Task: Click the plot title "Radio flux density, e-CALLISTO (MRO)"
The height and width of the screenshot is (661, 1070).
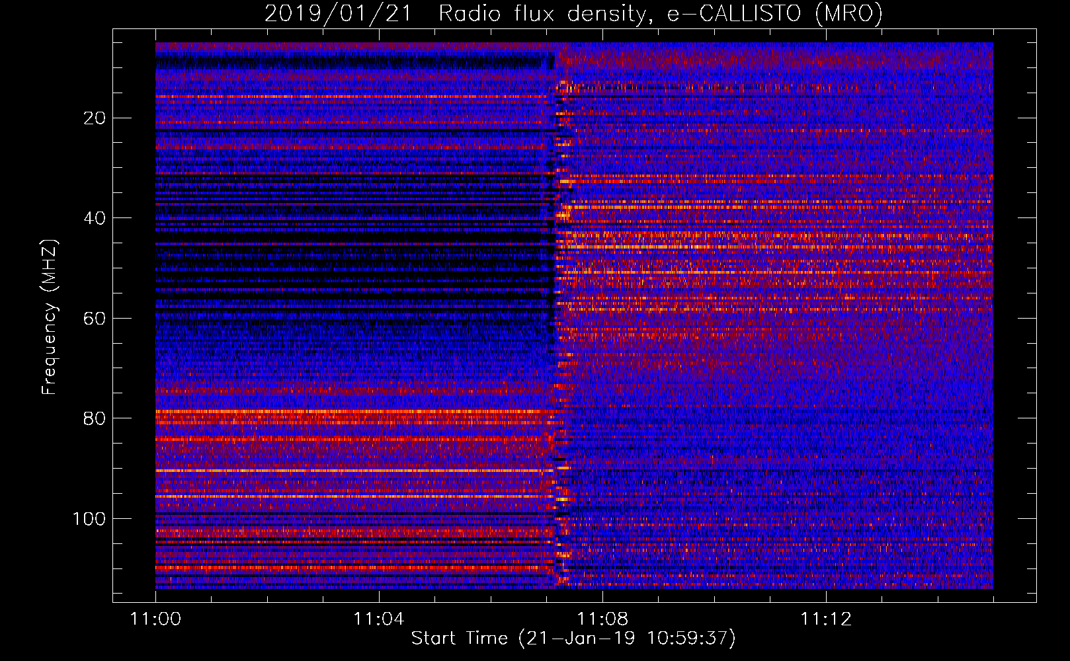Action: click(661, 13)
